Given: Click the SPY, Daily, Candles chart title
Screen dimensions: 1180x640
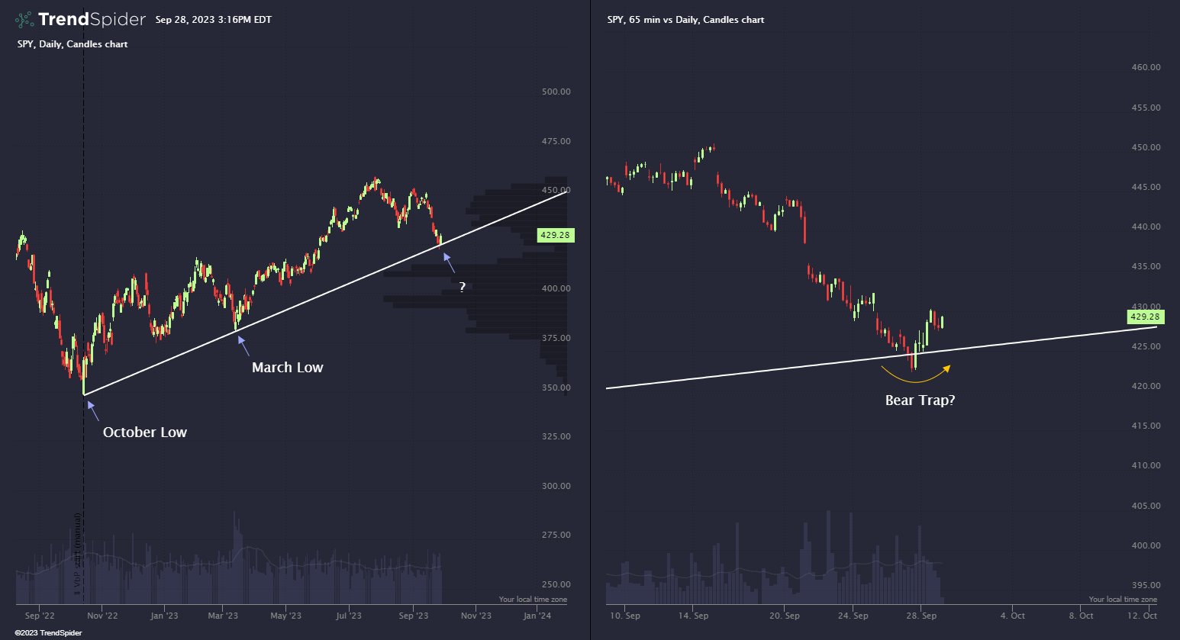Looking at the screenshot, I should tap(73, 44).
